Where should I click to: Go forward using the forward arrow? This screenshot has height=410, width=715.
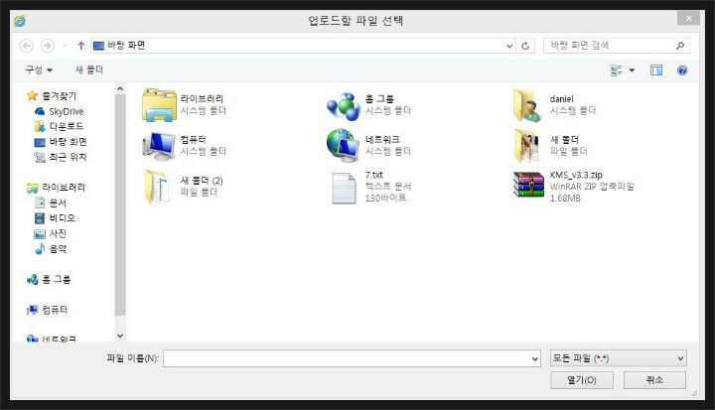[48, 46]
